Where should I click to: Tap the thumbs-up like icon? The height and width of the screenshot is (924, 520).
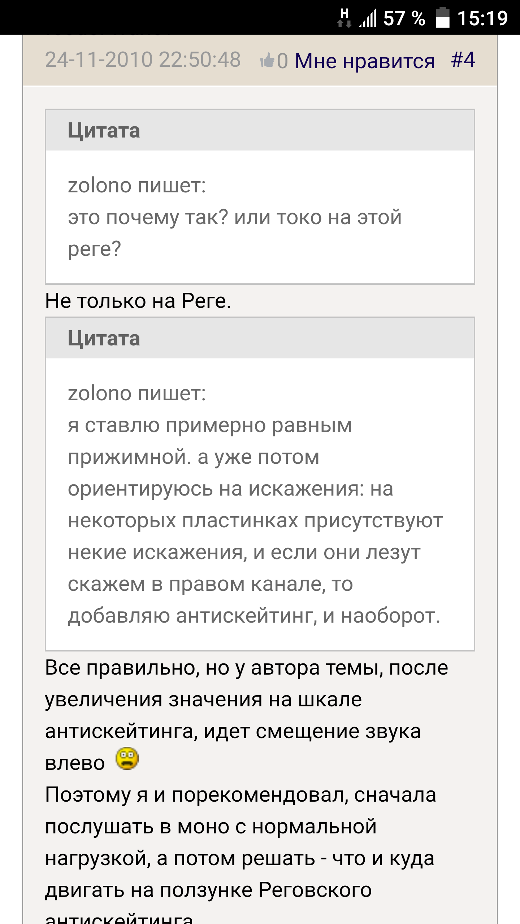pyautogui.click(x=267, y=60)
